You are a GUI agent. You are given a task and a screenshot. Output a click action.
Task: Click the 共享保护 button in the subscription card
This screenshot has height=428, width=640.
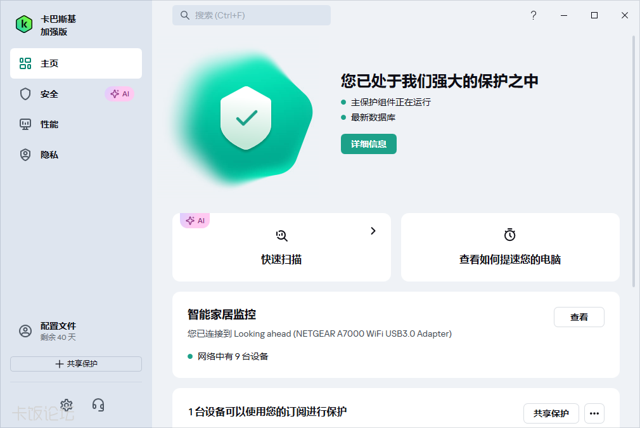tap(551, 413)
